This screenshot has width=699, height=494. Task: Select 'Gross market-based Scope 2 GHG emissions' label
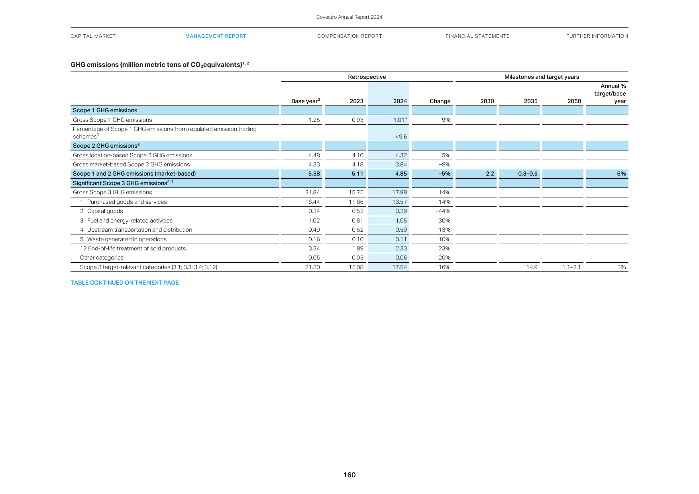[x=131, y=164]
